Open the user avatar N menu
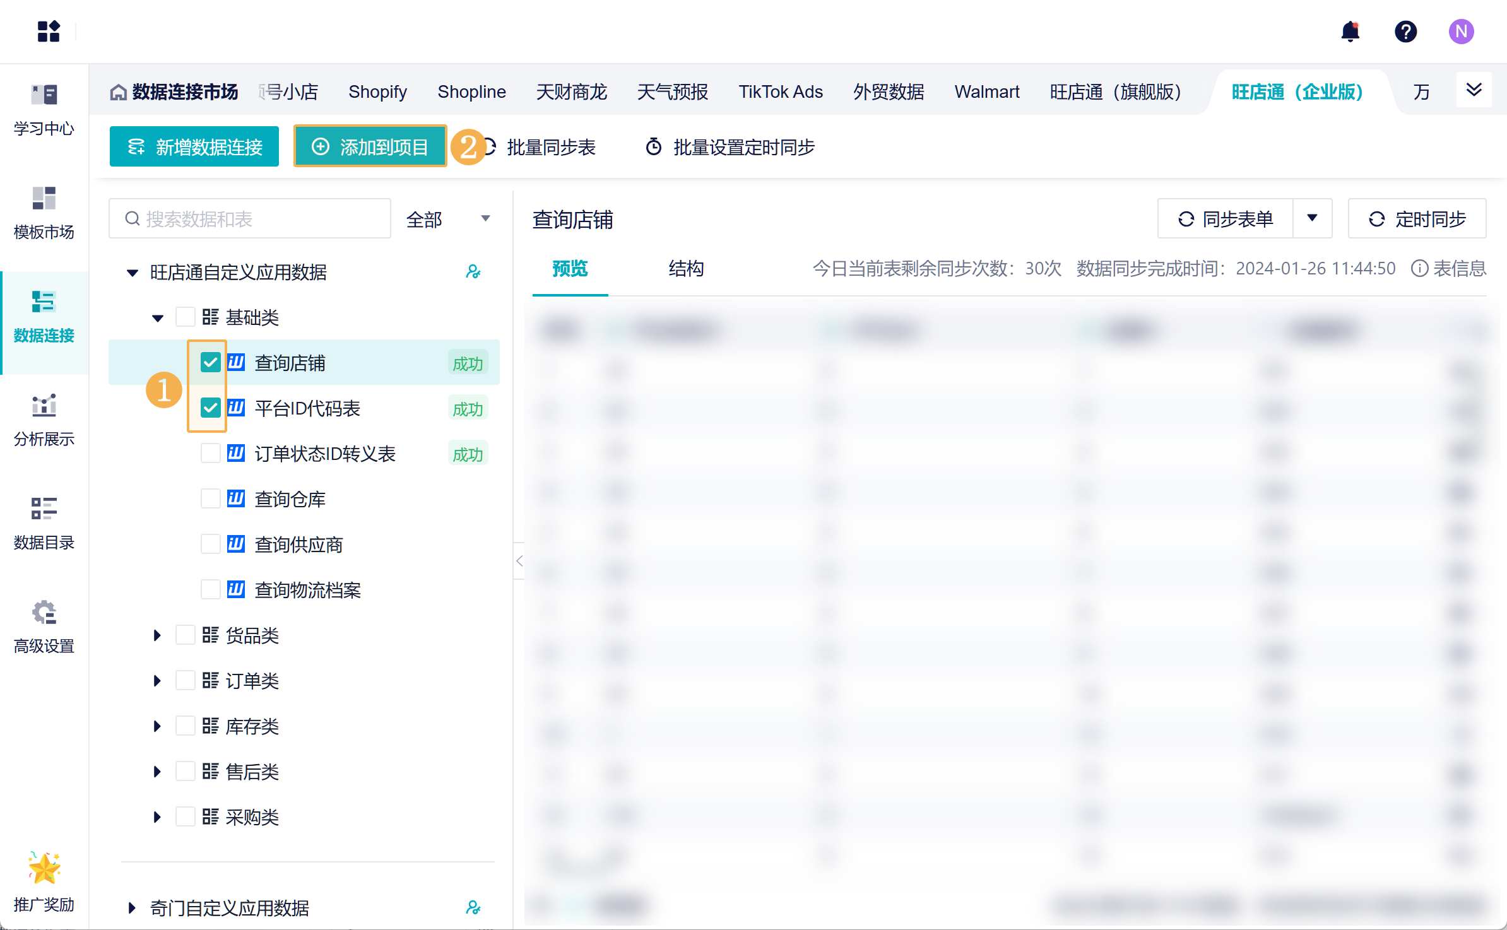1507x930 pixels. click(x=1461, y=31)
